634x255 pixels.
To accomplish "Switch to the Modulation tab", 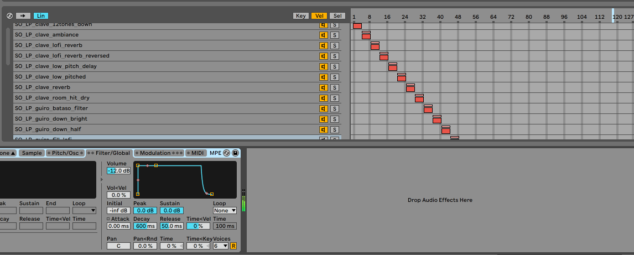I will click(x=155, y=153).
